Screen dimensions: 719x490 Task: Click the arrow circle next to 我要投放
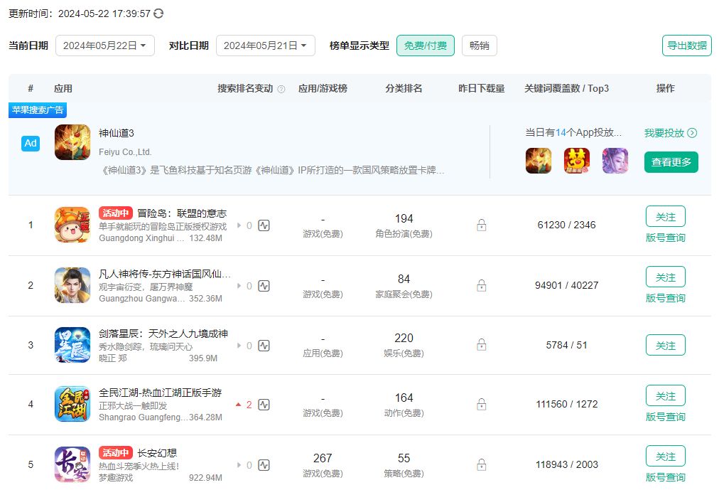[x=693, y=133]
